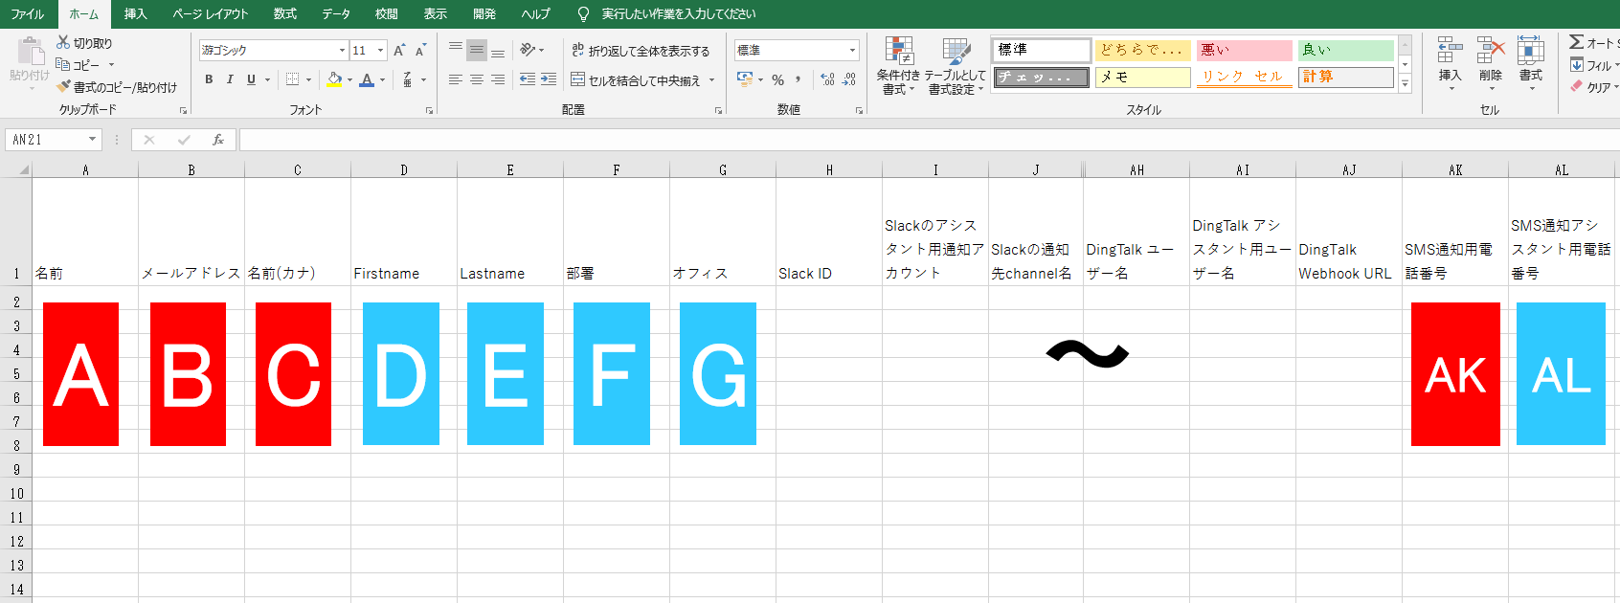The width and height of the screenshot is (1620, 603).
Task: Open the font name dropdown 游ゴシック
Action: click(x=342, y=50)
